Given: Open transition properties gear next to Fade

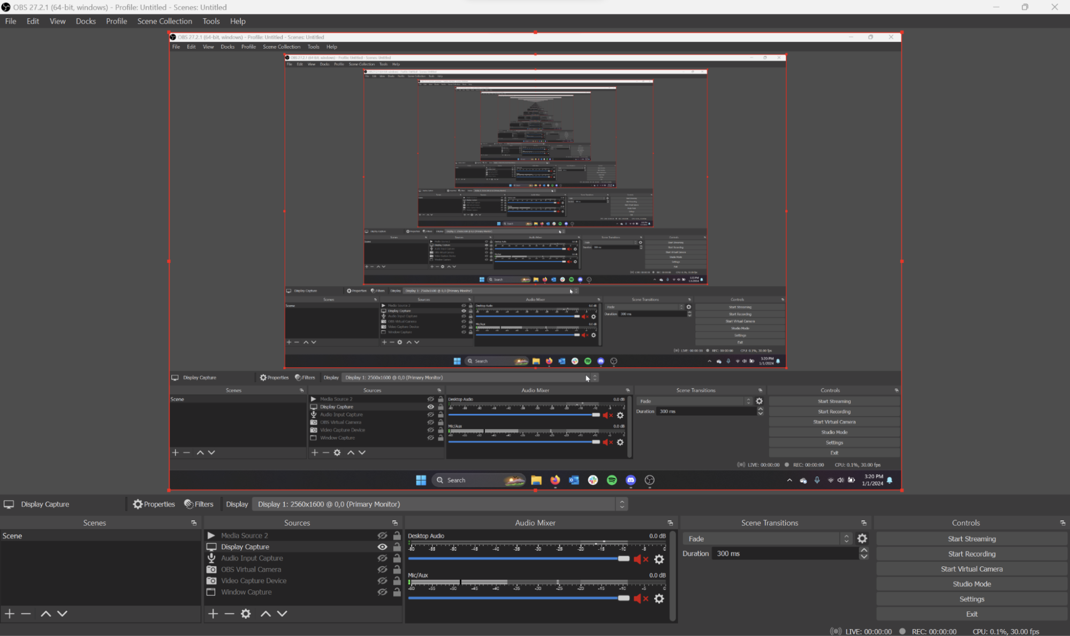Looking at the screenshot, I should [x=862, y=539].
